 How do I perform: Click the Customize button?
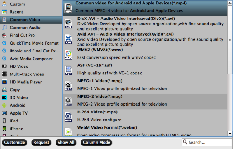tap(14, 143)
